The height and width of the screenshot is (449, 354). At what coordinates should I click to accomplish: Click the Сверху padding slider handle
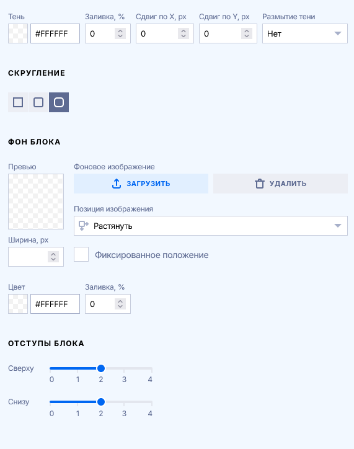pyautogui.click(x=101, y=368)
